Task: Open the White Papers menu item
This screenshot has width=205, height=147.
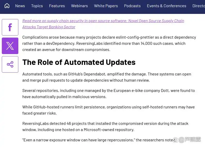Action: [106, 6]
